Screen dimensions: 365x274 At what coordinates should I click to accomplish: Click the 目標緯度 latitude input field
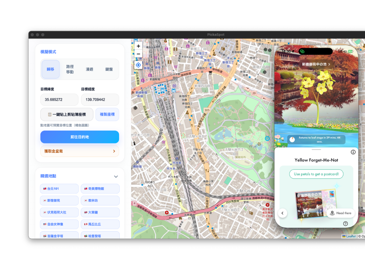click(x=60, y=100)
